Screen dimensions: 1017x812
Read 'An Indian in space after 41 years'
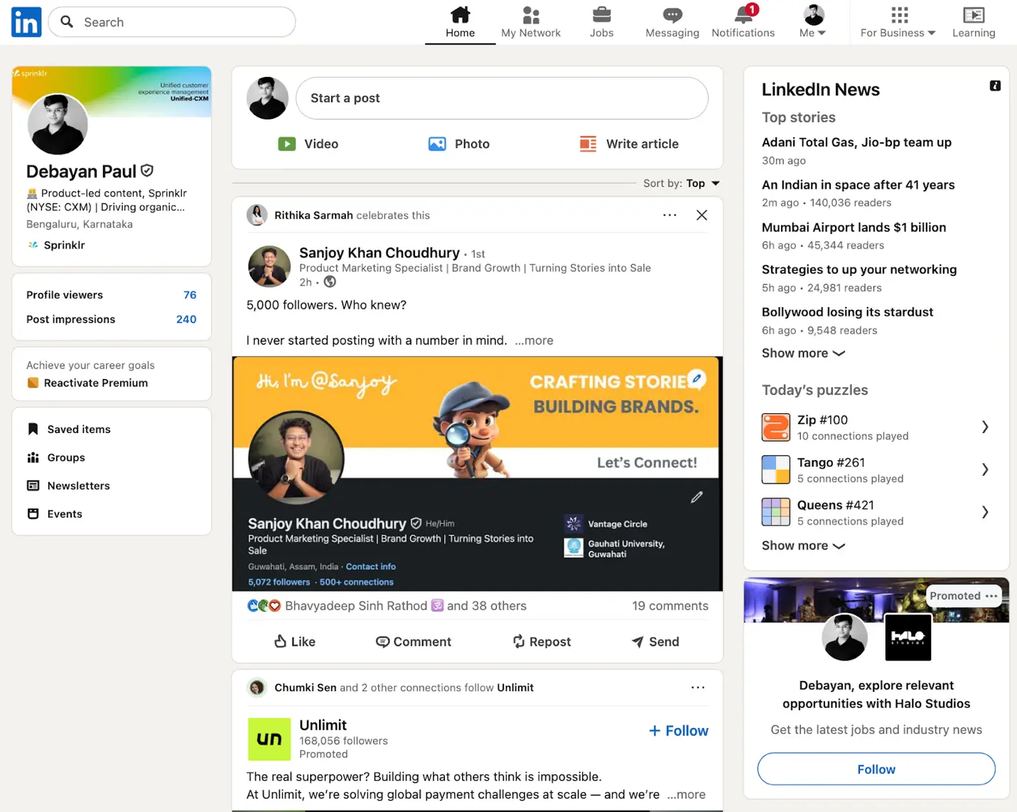[858, 185]
